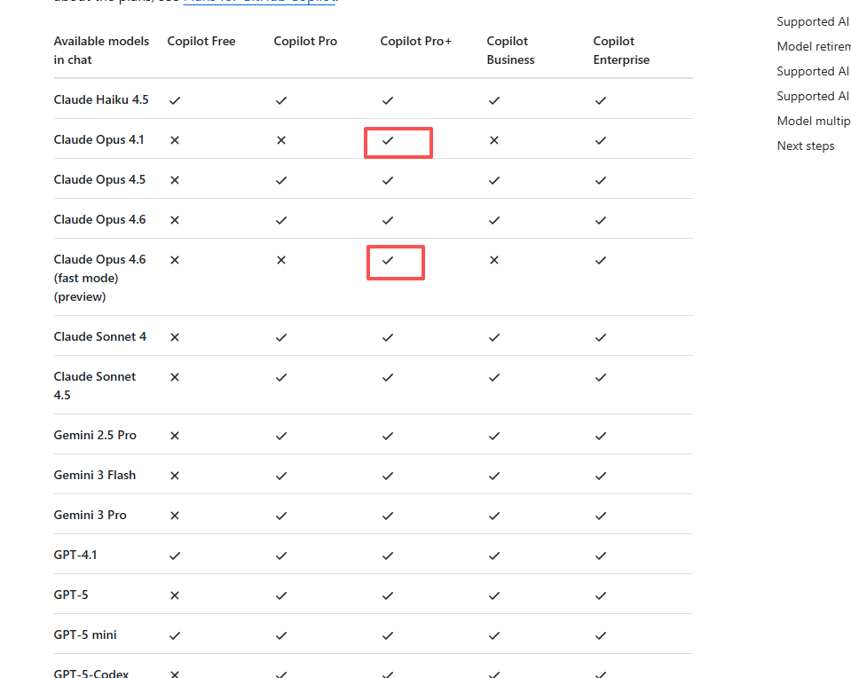
Task: Select the 'Gemini 3 Pro' row label
Action: point(91,515)
